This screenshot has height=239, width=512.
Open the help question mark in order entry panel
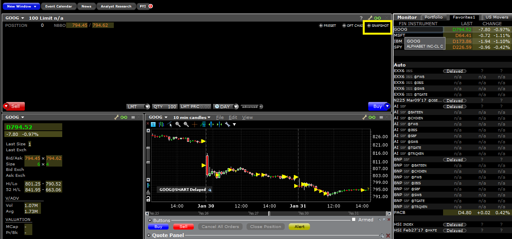[361, 18]
